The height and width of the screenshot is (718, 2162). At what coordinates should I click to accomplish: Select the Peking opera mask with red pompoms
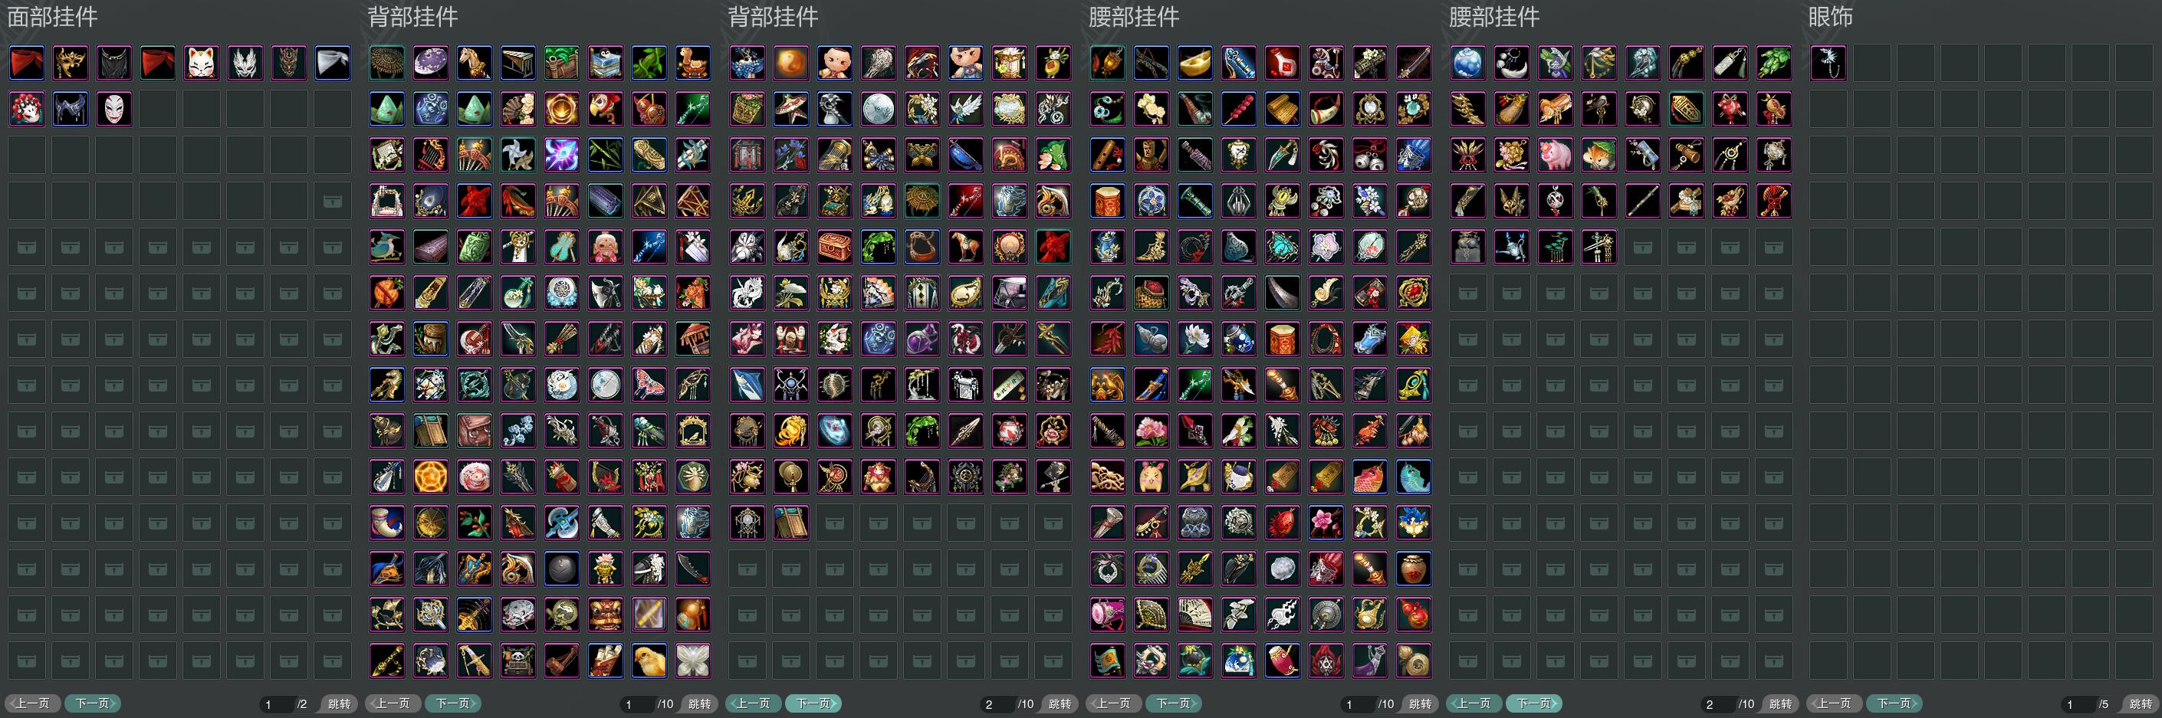click(27, 109)
